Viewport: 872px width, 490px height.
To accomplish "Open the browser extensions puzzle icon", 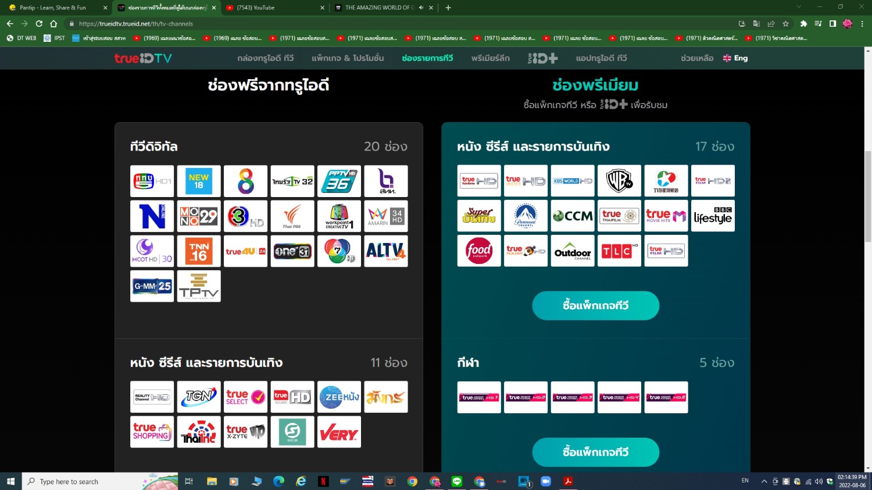I will 803,24.
